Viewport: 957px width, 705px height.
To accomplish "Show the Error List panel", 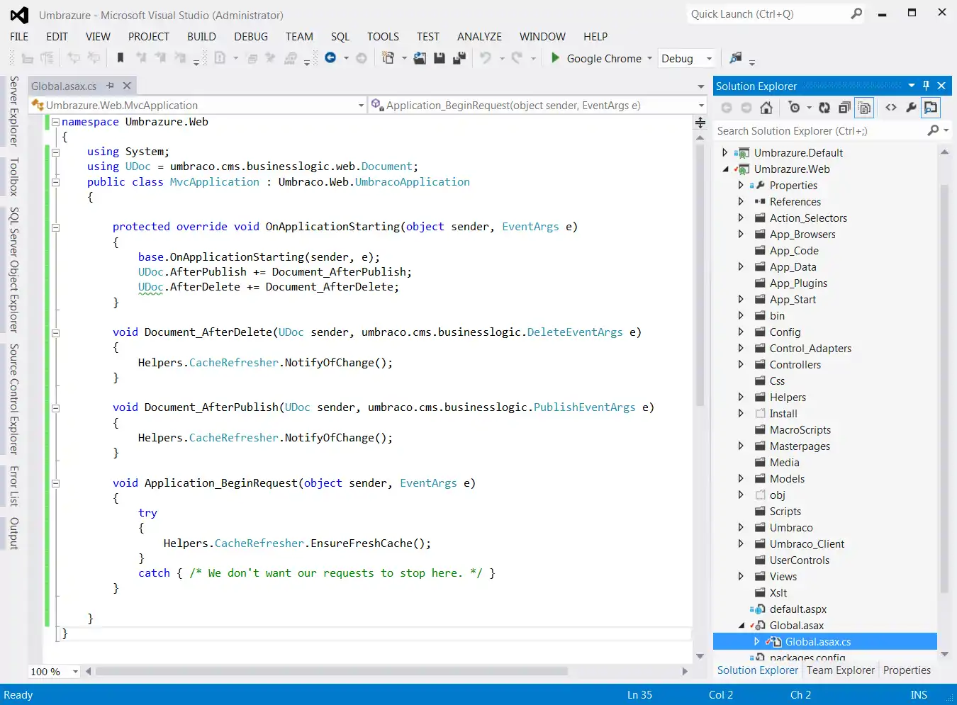I will pyautogui.click(x=13, y=486).
